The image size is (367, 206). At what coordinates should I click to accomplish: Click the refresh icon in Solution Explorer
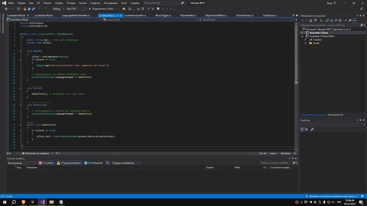point(331,21)
